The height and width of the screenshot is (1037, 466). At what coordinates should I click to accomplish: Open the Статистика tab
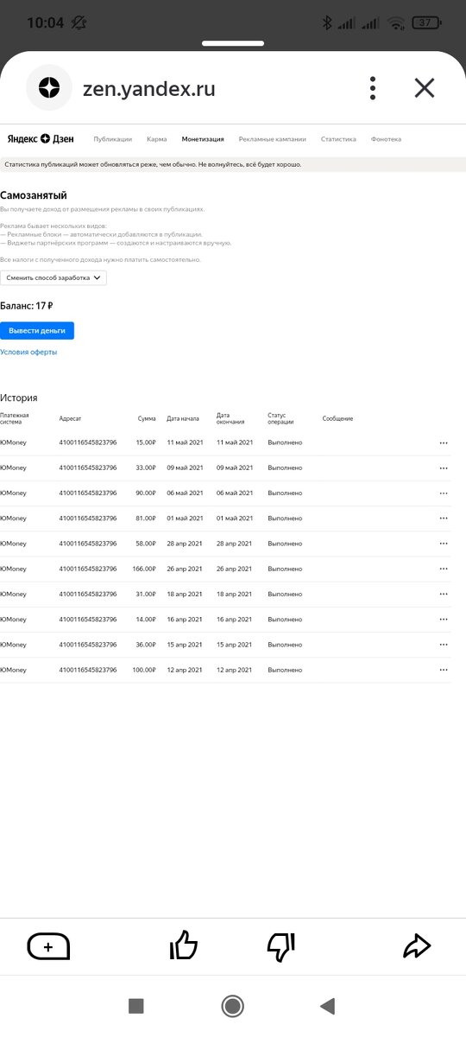338,139
